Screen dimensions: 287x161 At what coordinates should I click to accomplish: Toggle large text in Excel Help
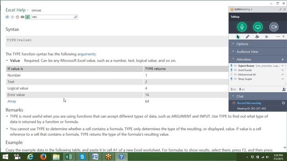[27, 17]
